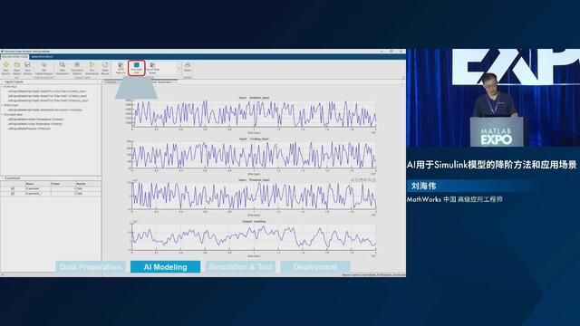Screen dimensions: 580x326
Task: Switch to the Simulation Result ribbon tab
Action: (43, 56)
